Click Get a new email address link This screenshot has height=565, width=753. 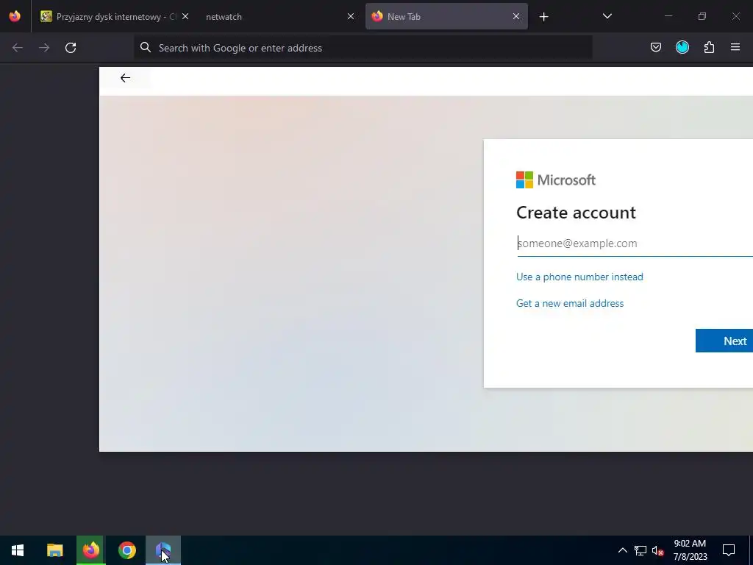point(570,303)
